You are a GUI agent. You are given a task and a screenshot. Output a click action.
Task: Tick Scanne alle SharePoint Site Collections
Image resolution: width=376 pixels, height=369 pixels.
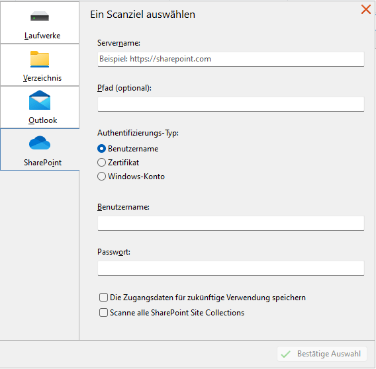103,312
